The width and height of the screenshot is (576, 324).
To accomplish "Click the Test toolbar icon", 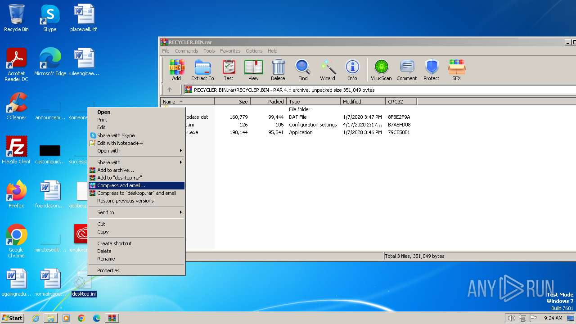I will (x=229, y=70).
